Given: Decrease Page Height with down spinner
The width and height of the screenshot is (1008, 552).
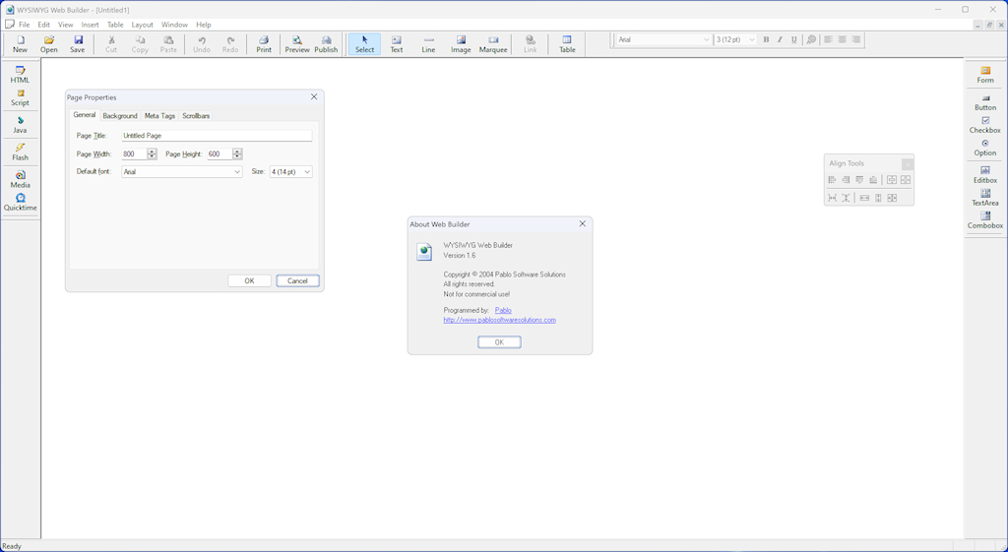Looking at the screenshot, I should click(x=237, y=156).
